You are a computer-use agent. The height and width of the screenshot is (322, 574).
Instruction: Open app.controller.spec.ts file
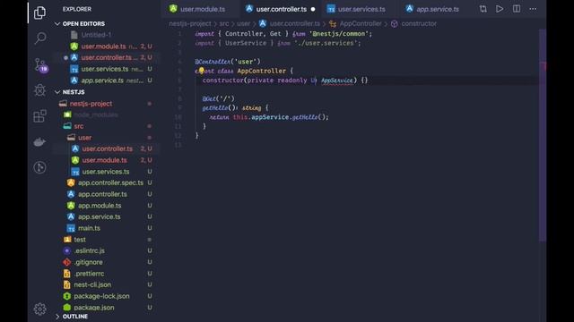click(110, 182)
